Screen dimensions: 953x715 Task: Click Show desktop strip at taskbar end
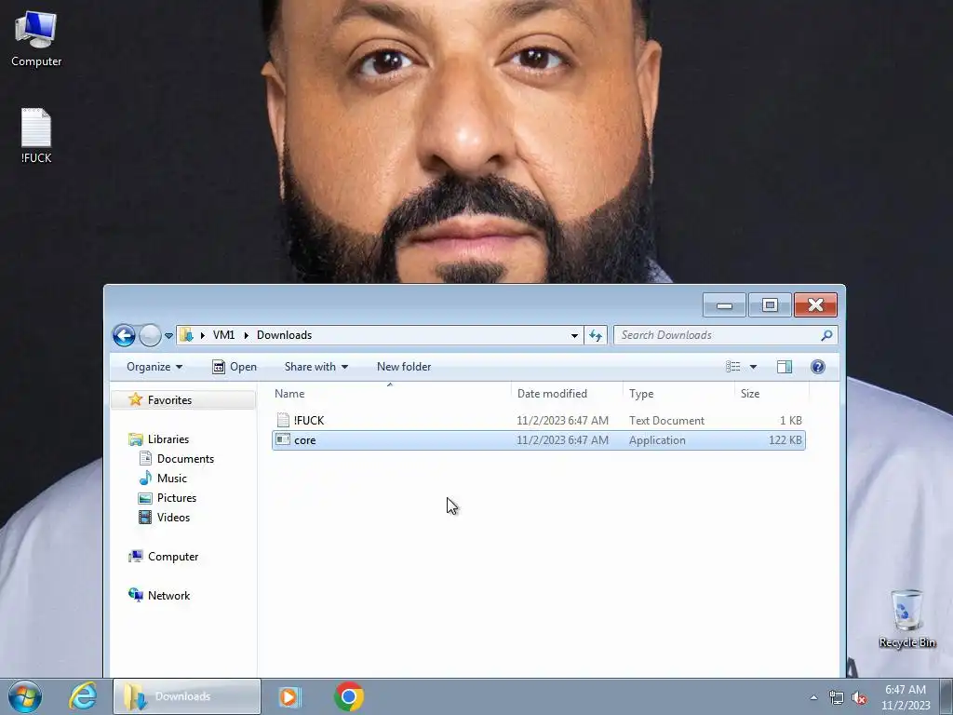(946, 696)
